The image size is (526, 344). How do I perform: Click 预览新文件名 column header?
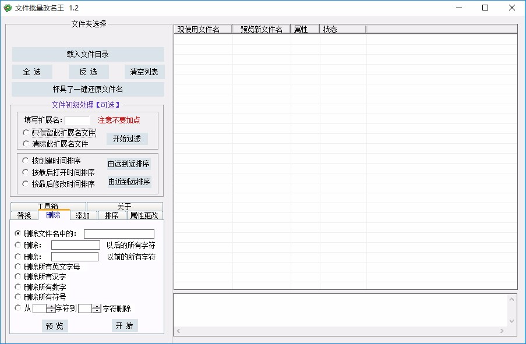point(262,29)
